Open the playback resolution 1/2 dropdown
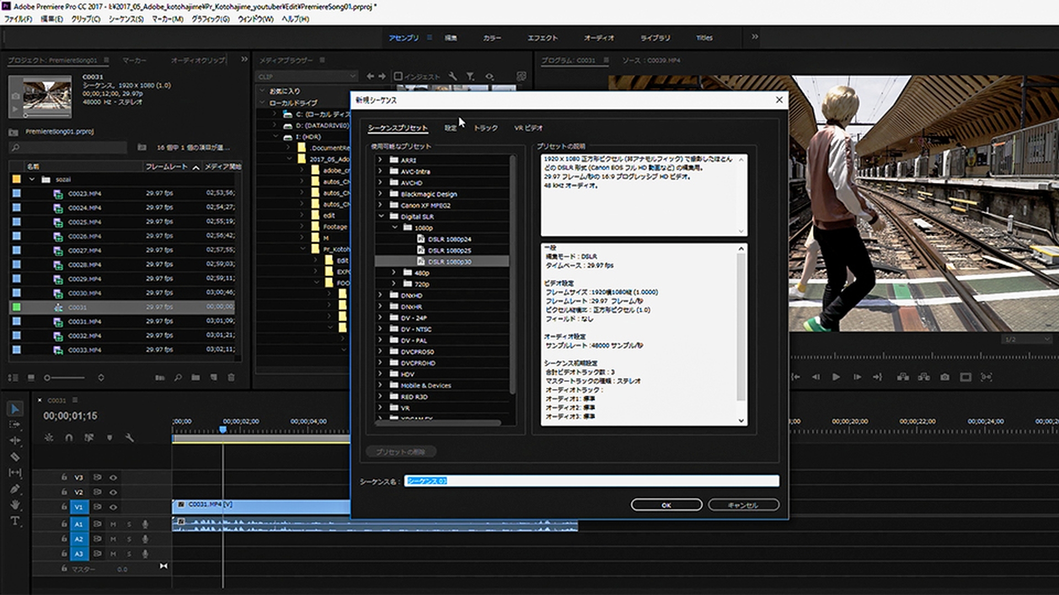Viewport: 1059px width, 595px height. [x=1027, y=340]
